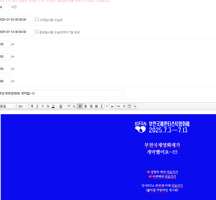Align text to the left
Image resolution: width=216 pixels, height=200 pixels.
[x=80, y=106]
